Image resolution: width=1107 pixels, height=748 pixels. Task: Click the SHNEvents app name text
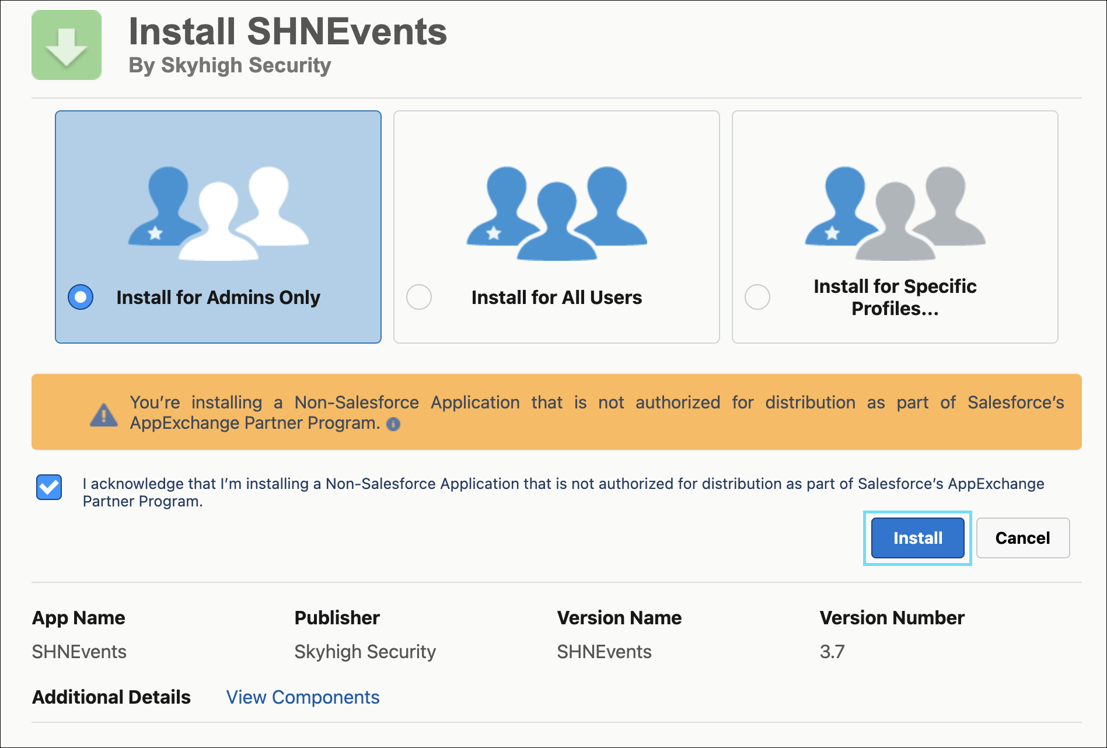point(79,652)
